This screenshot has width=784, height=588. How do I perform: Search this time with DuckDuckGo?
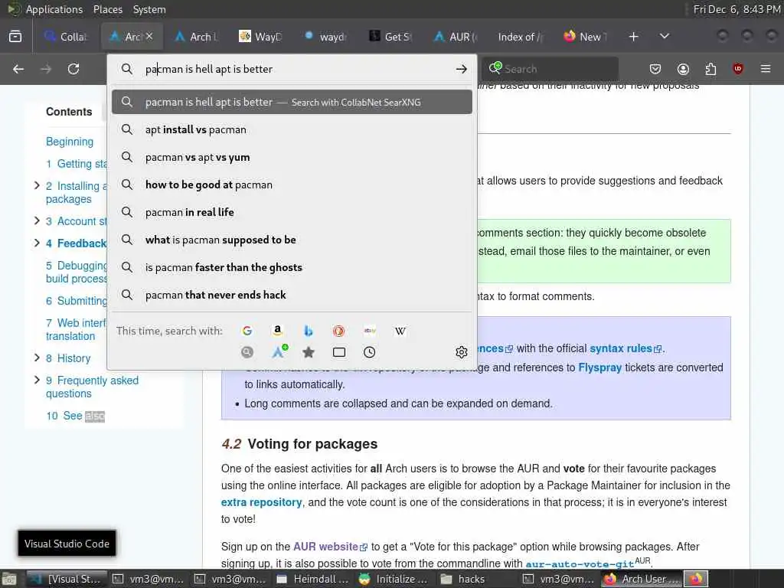coord(338,331)
